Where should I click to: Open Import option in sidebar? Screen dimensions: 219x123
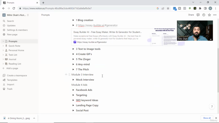[11, 84]
